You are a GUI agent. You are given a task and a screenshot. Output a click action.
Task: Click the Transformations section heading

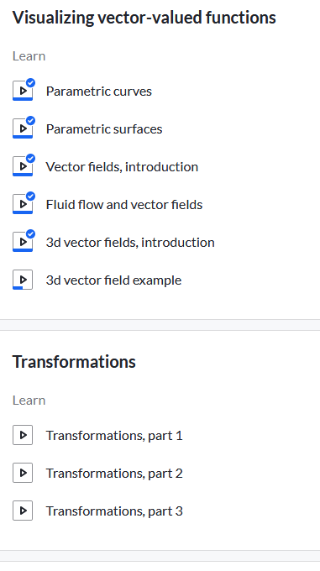point(74,362)
